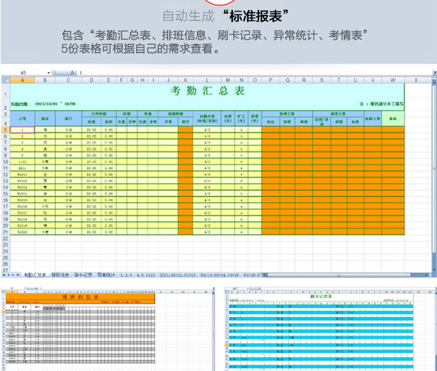Click the first-sheet navigation arrow
The image size is (437, 371).
coord(4,275)
